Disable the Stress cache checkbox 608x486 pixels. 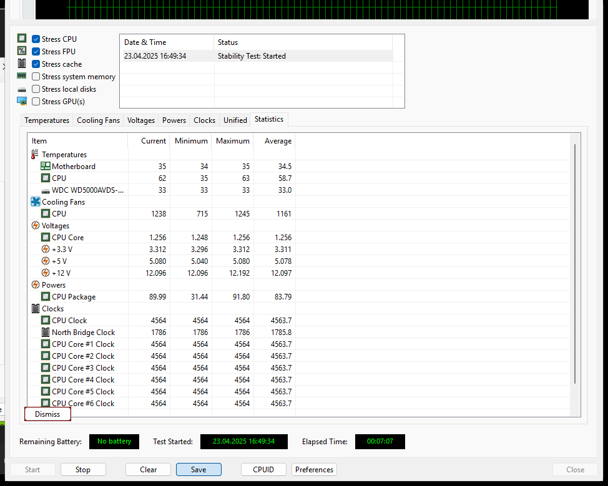36,64
